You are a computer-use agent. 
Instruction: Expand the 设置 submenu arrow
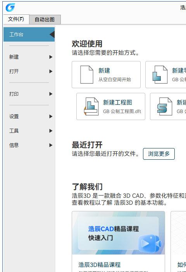(x=51, y=117)
